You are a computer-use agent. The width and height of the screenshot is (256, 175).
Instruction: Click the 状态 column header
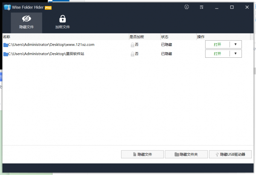pos(178,37)
